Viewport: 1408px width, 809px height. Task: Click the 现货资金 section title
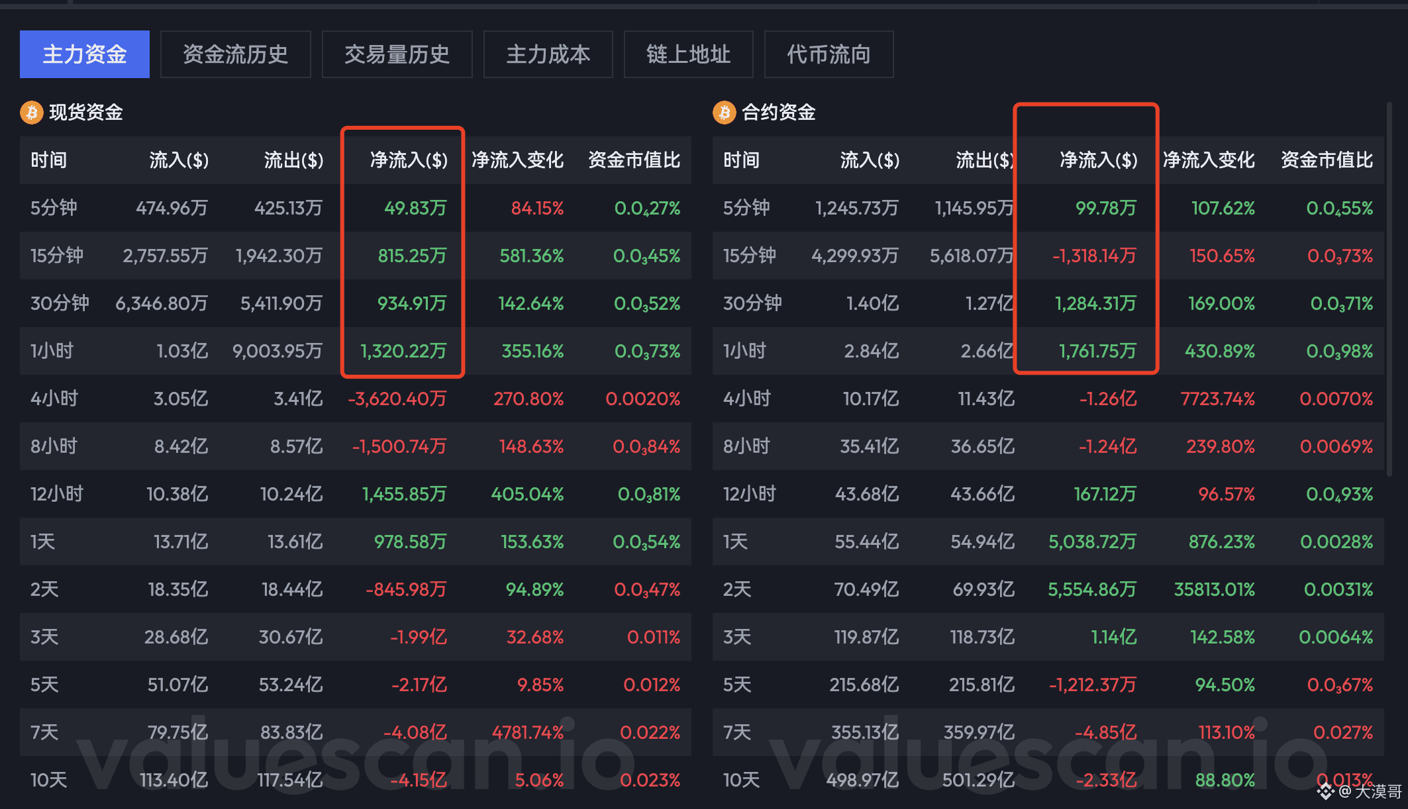tap(86, 113)
